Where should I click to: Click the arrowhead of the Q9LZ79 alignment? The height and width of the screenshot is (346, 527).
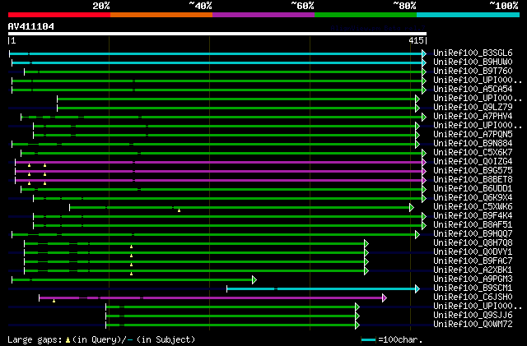coord(417,108)
